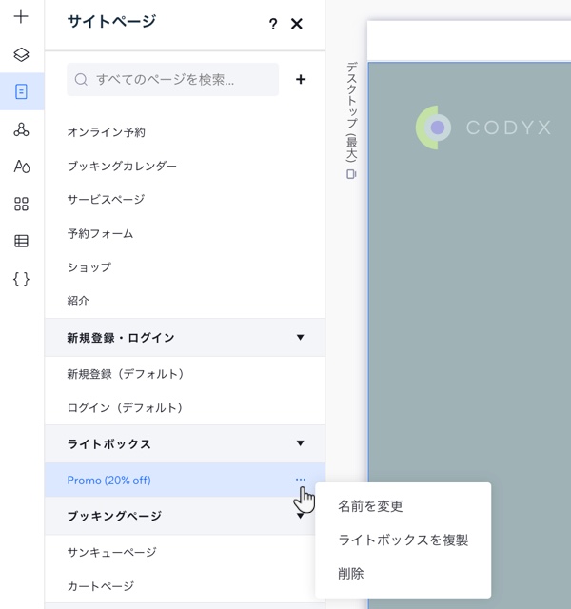Open the オンライン予約 page
Image resolution: width=571 pixels, height=609 pixels.
click(106, 132)
